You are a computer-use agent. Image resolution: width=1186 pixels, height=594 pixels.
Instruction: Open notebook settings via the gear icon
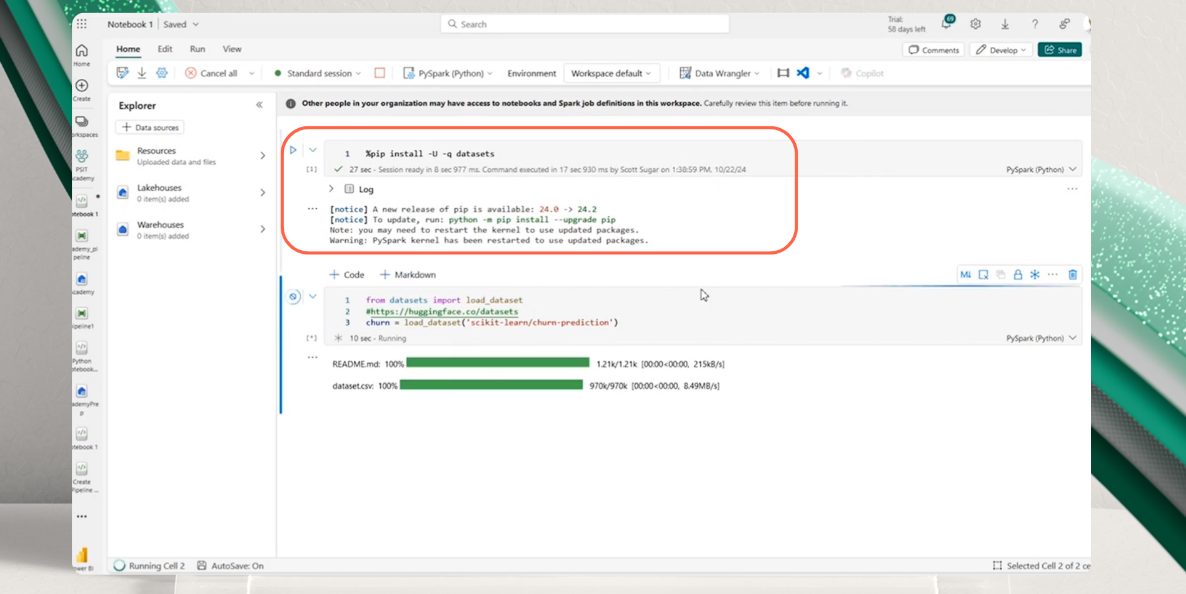pos(162,73)
